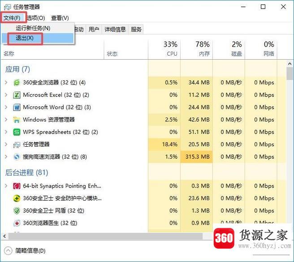The image size is (294, 262).
Task: Select the 11.2 MB memory cell
Action: point(196,95)
